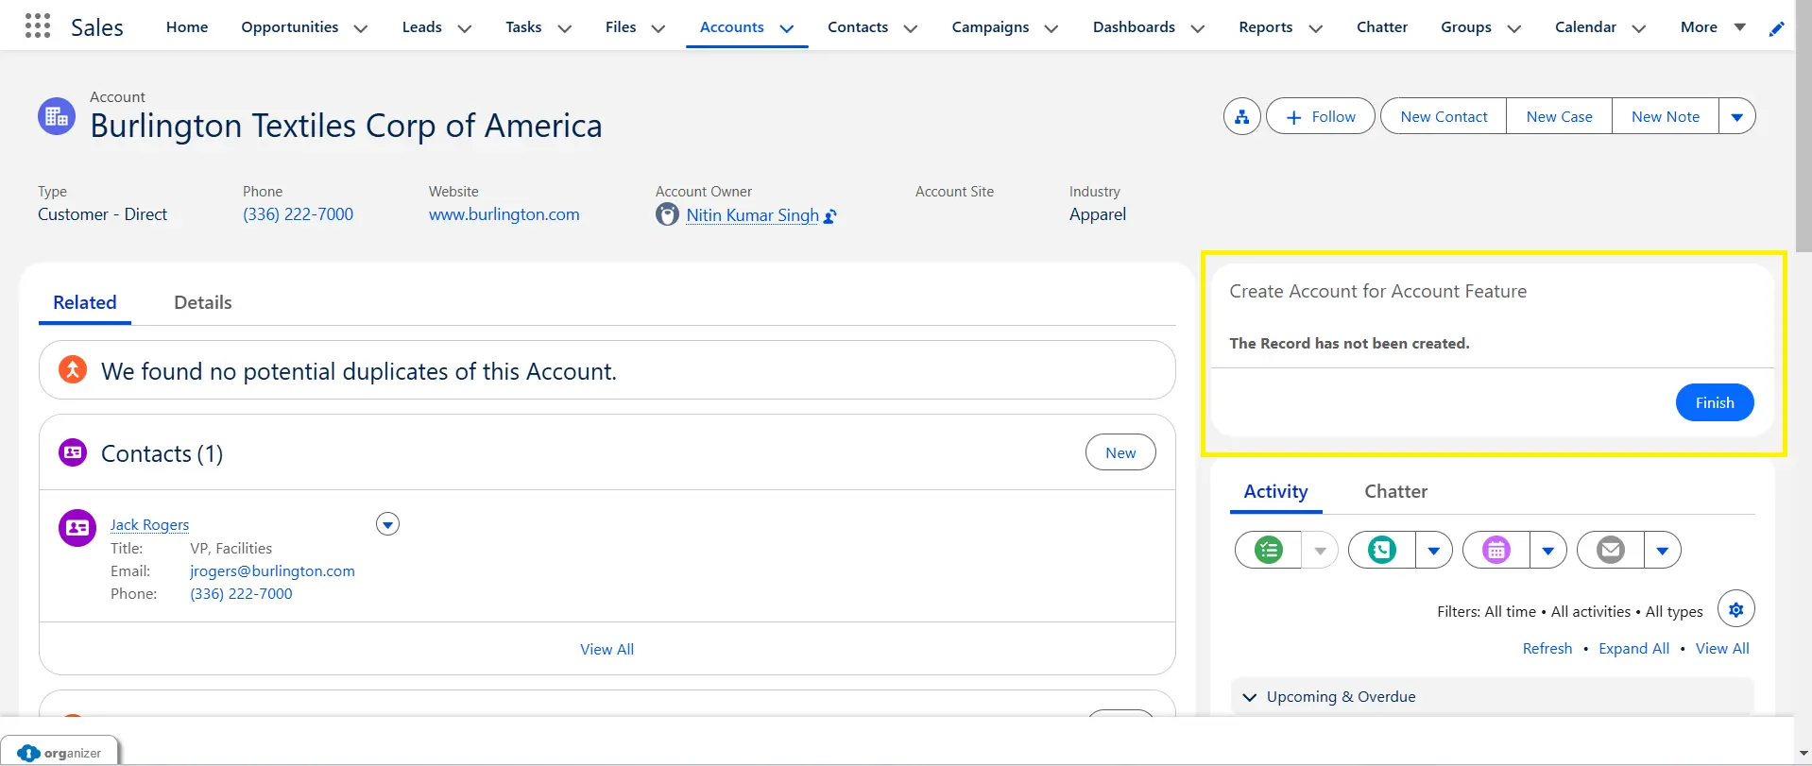
Task: Click Finish in the flow panel
Action: point(1714,402)
